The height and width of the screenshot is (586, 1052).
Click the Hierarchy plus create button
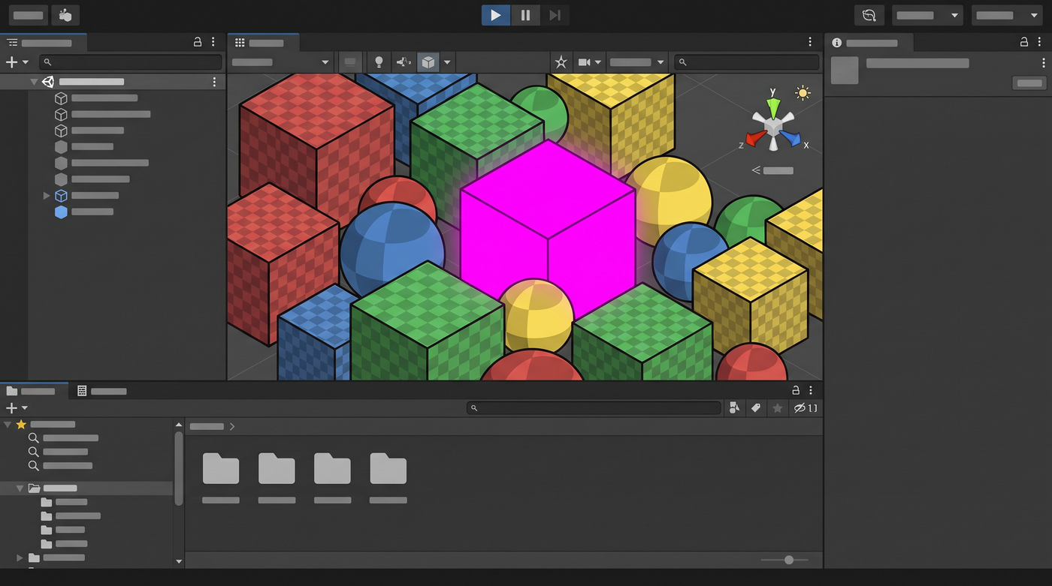point(17,62)
